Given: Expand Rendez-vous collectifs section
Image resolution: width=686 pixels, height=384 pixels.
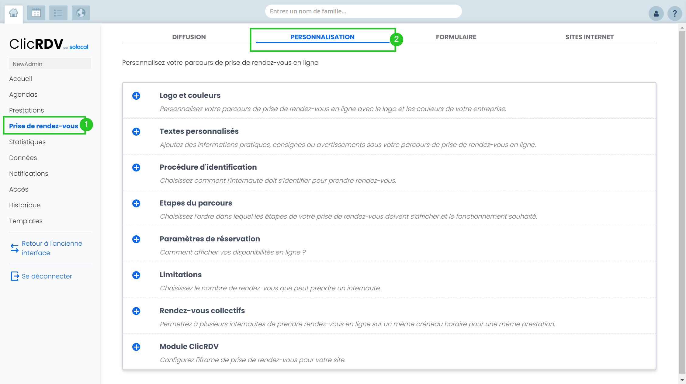Looking at the screenshot, I should pyautogui.click(x=136, y=311).
